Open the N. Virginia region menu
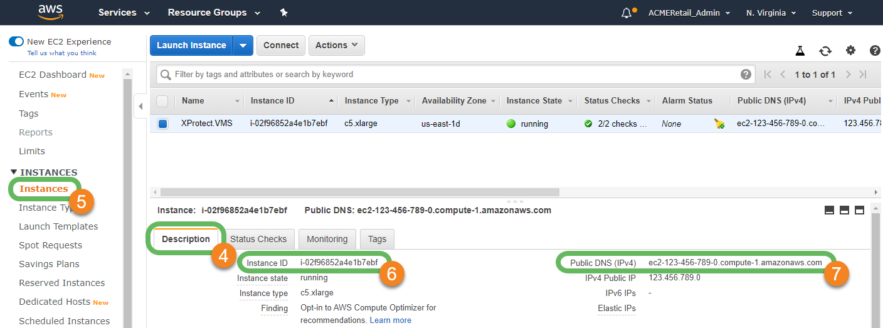 (771, 13)
